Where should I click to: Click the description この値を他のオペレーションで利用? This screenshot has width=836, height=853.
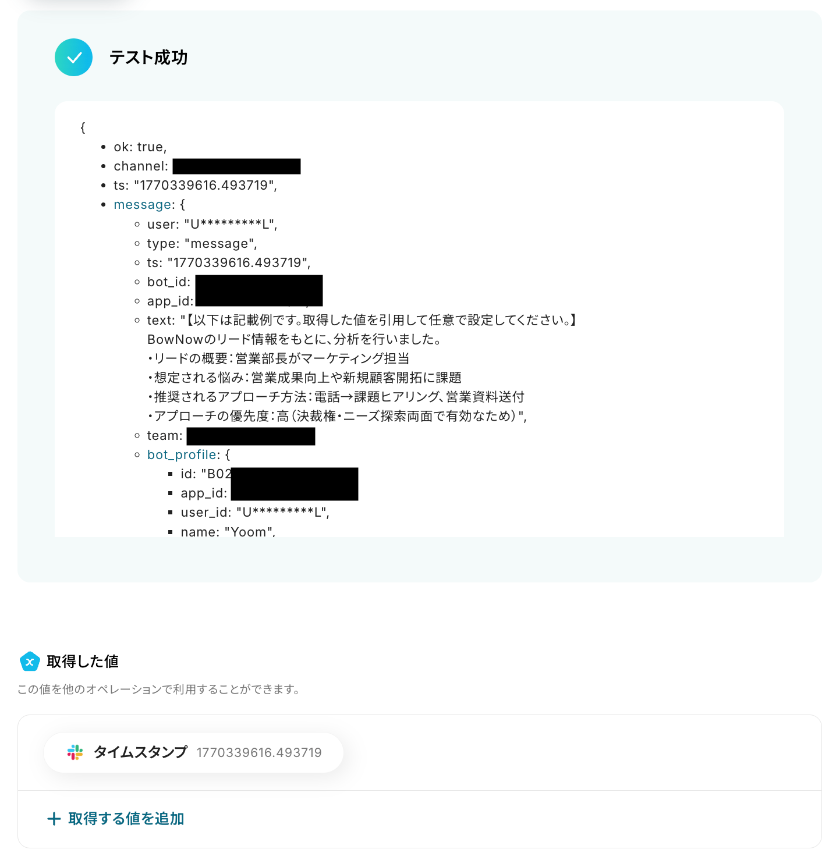coord(158,689)
